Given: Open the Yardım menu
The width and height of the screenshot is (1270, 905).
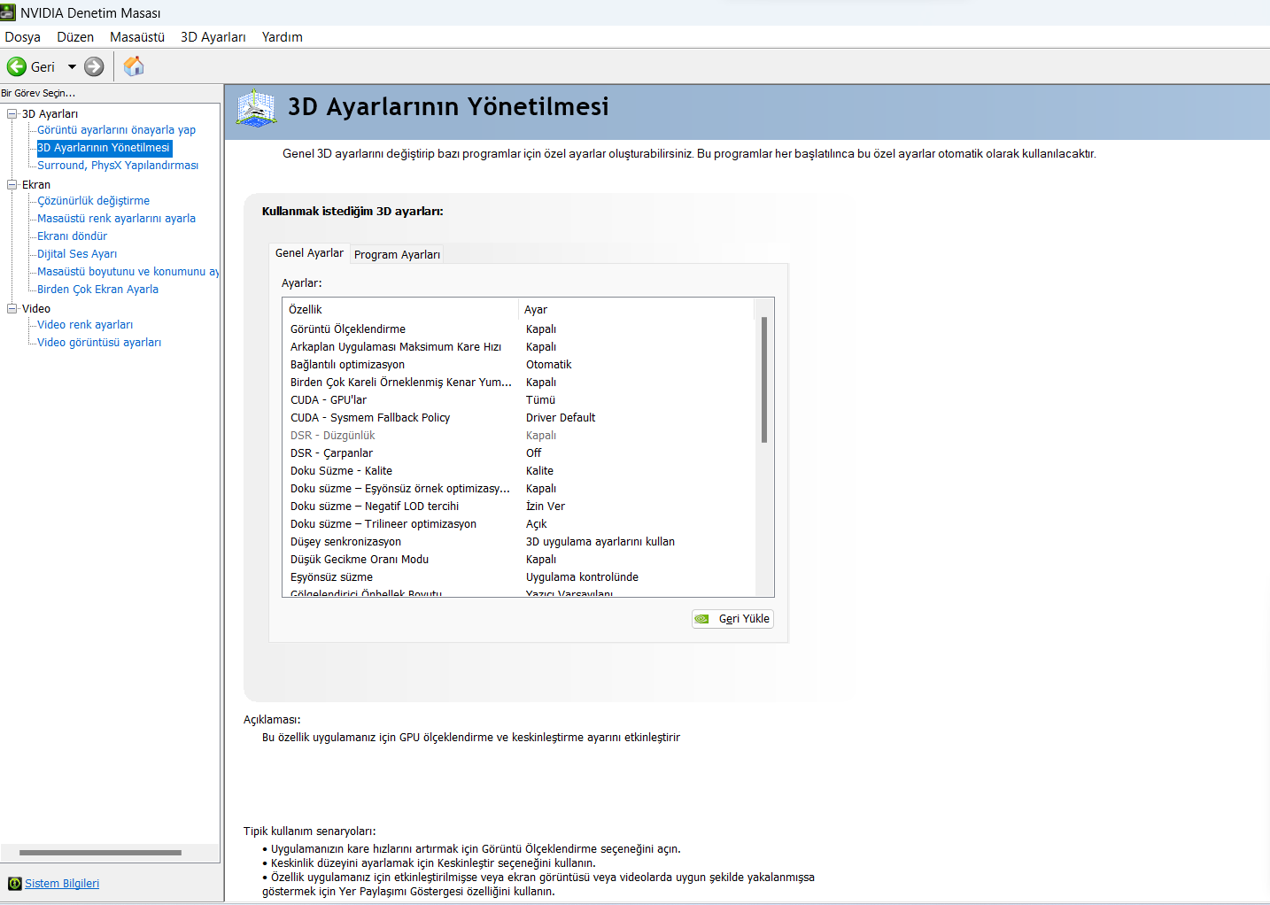Looking at the screenshot, I should point(283,37).
